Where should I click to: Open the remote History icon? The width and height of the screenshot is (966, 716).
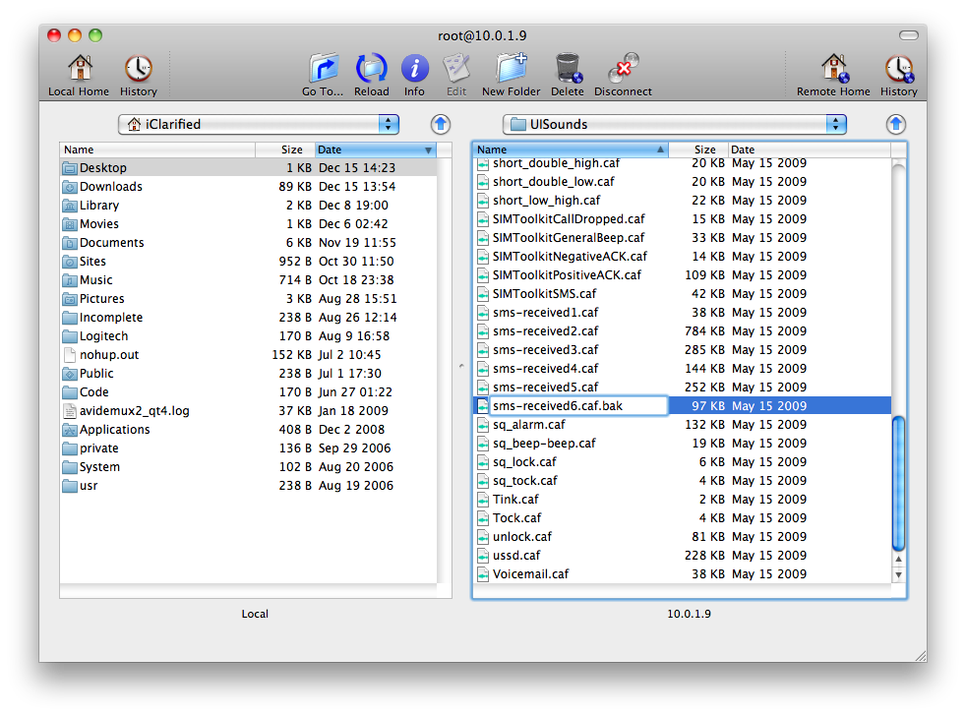point(898,70)
